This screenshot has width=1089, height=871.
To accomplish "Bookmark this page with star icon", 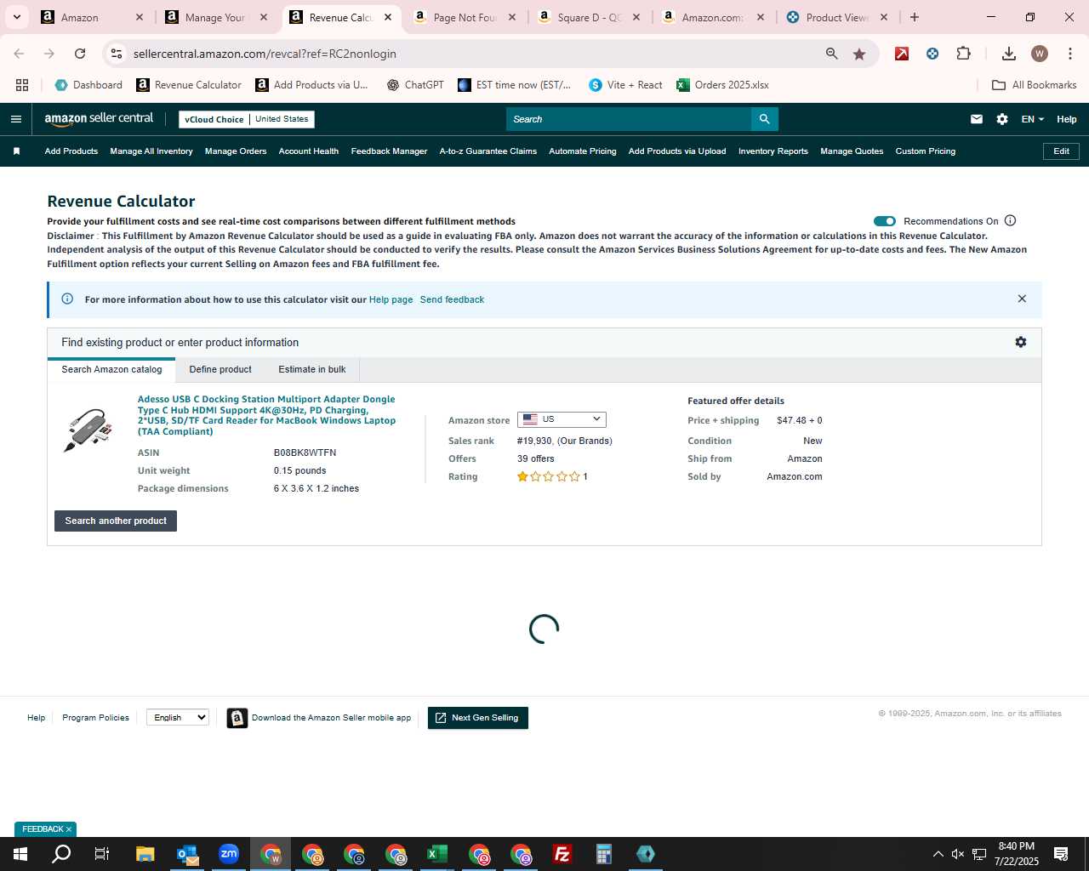I will pos(859,54).
